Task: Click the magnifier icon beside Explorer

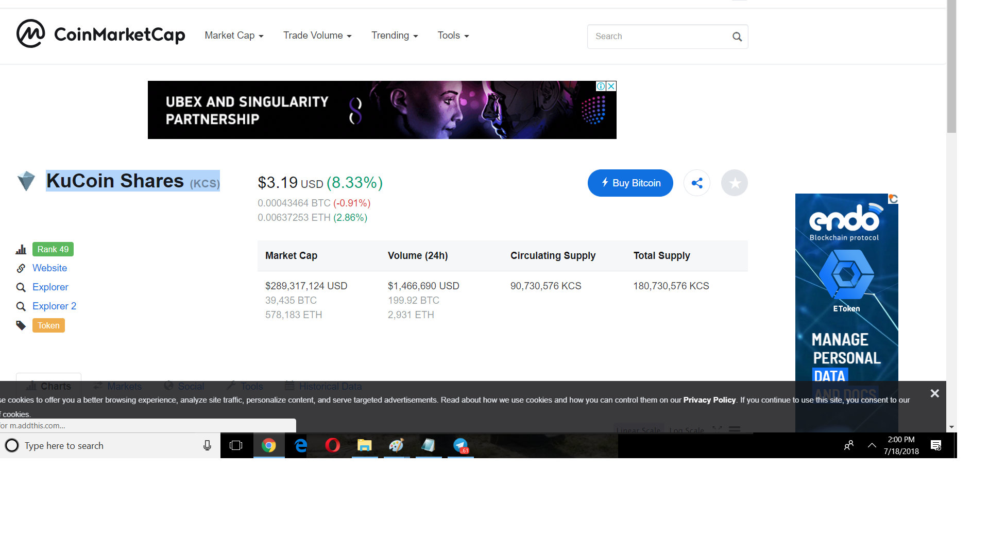Action: coord(21,287)
